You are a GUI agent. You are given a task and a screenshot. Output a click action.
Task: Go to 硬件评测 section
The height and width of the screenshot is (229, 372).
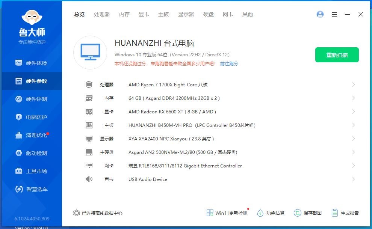click(x=32, y=99)
